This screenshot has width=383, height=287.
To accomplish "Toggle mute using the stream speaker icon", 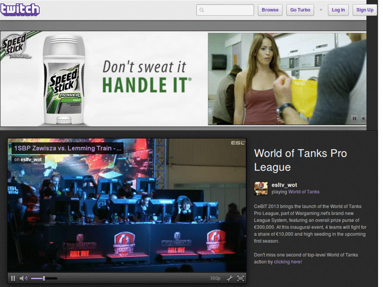I will (23, 278).
